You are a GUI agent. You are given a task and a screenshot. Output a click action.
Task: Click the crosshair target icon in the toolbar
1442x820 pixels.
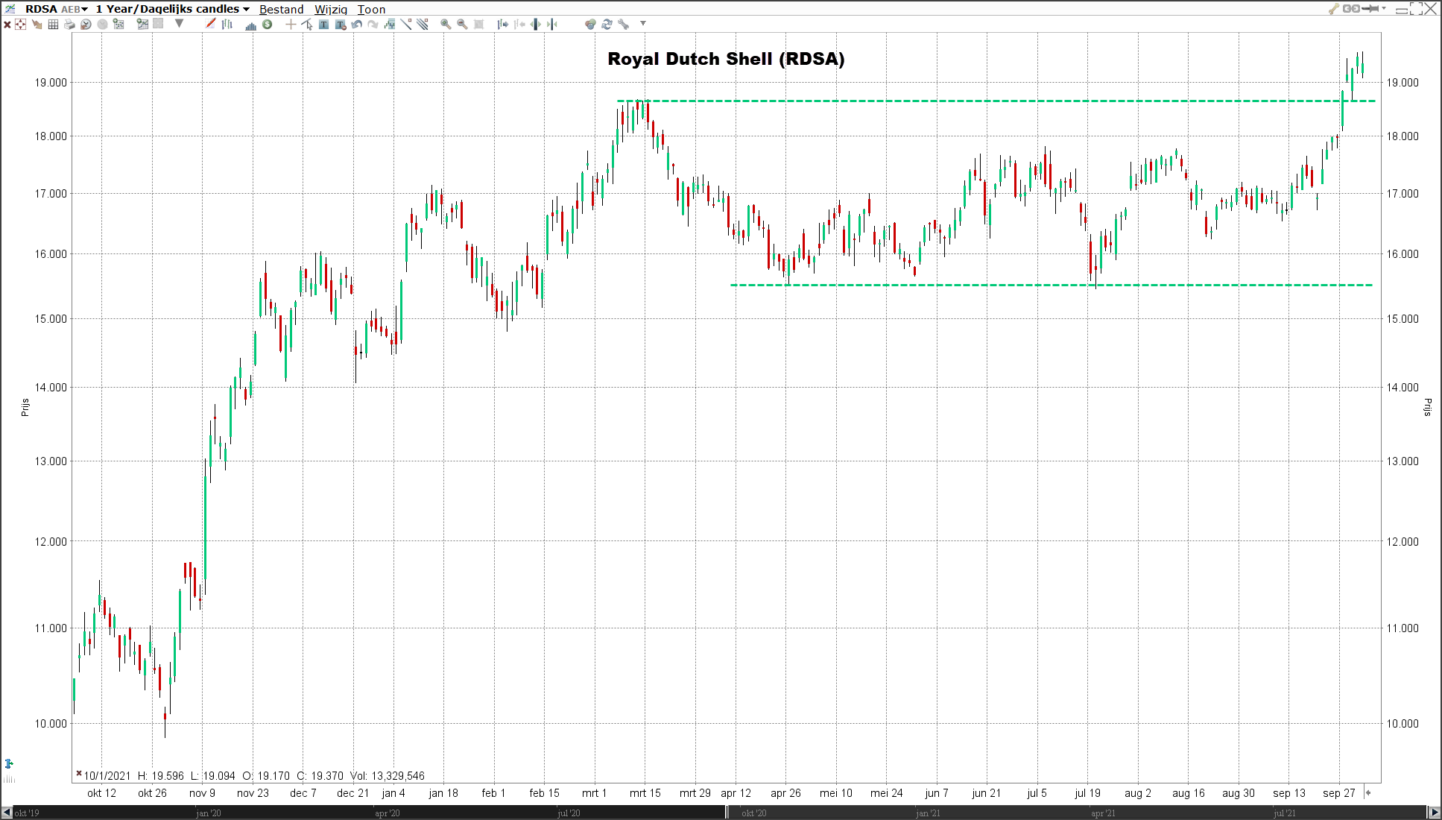21,25
